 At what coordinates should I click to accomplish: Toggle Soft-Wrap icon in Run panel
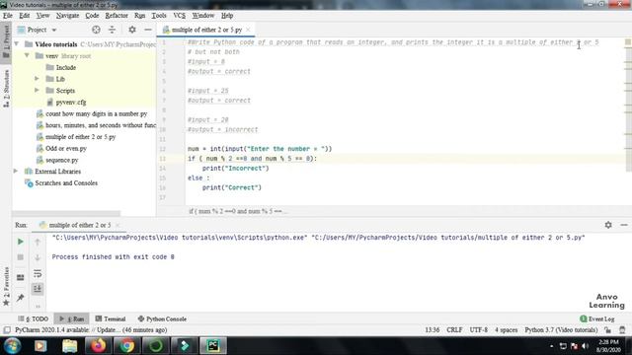[x=38, y=274]
